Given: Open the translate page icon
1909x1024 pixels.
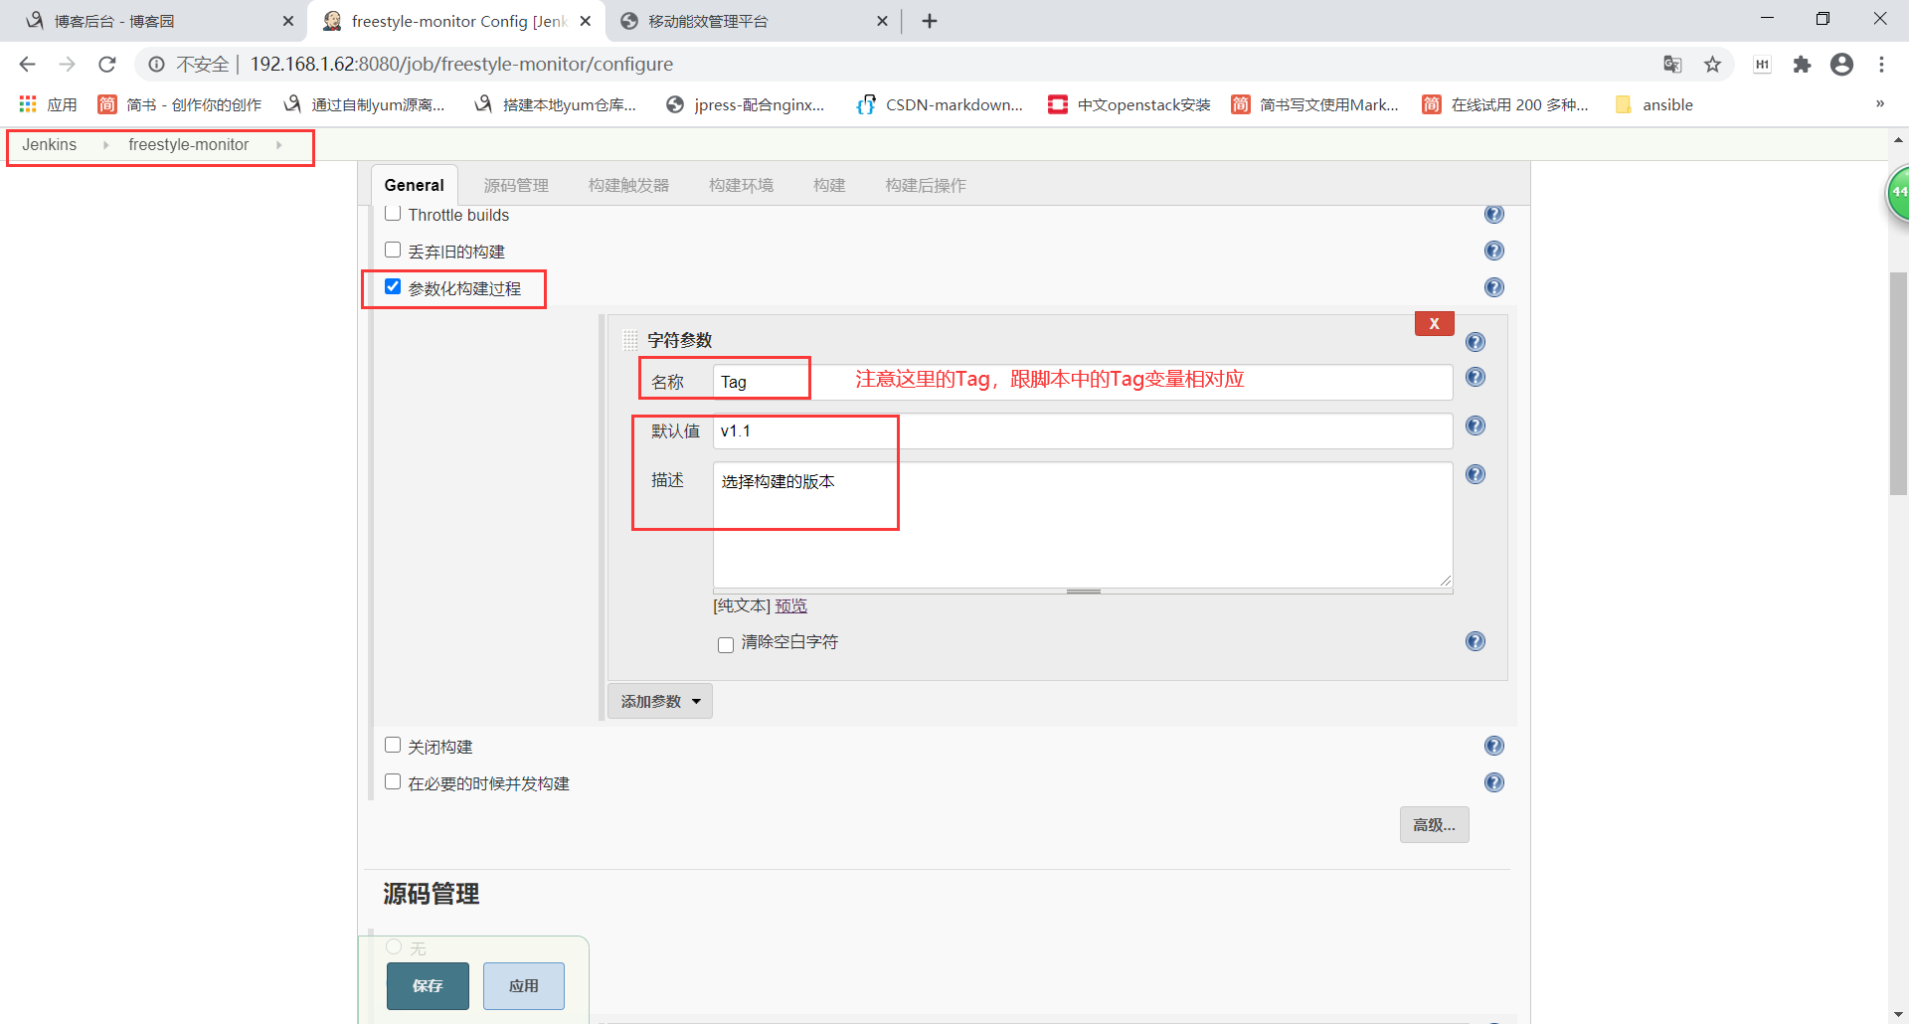Looking at the screenshot, I should coord(1672,65).
